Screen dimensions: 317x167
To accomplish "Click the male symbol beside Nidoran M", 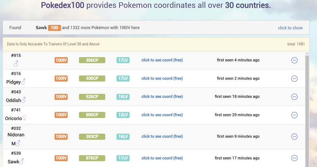I will pyautogui.click(x=18, y=143).
